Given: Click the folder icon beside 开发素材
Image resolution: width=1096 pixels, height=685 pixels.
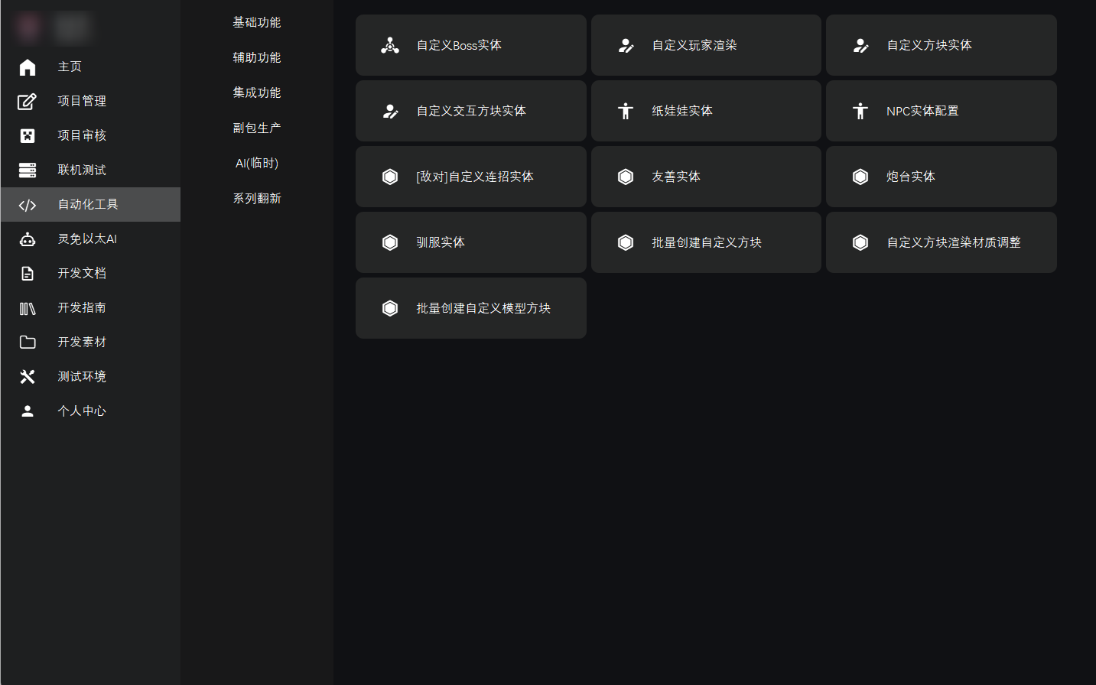Looking at the screenshot, I should [x=28, y=342].
